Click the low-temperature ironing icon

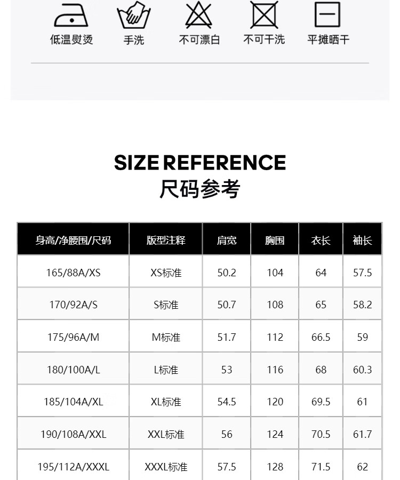(x=71, y=15)
